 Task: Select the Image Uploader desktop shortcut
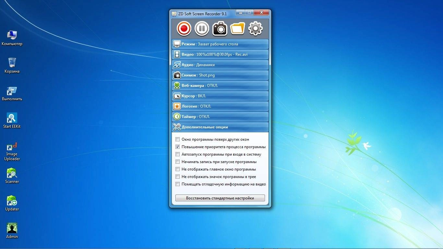click(12, 151)
